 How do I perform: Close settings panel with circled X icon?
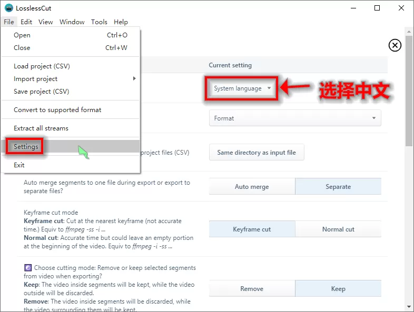coord(395,45)
